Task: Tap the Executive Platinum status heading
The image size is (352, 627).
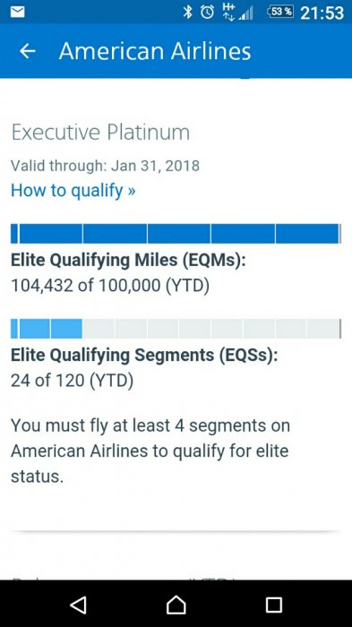Action: coord(100,133)
